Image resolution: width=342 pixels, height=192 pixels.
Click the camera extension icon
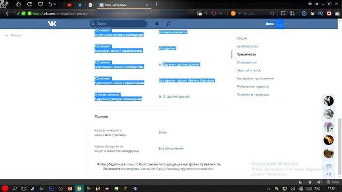click(x=337, y=13)
